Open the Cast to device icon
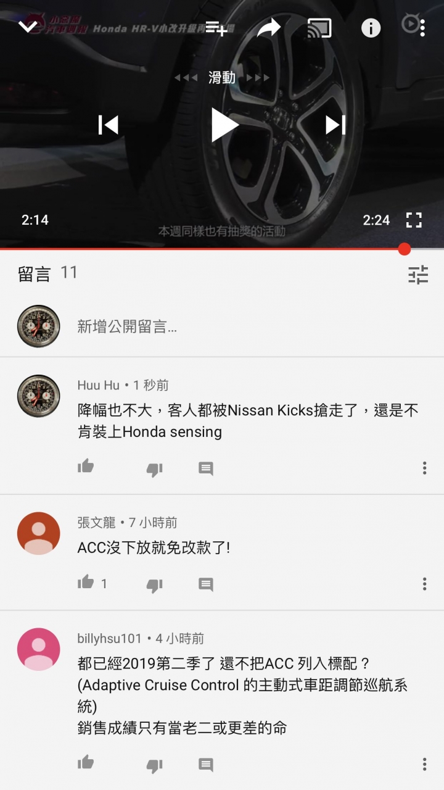Screen dimensions: 444x790 pos(319,28)
